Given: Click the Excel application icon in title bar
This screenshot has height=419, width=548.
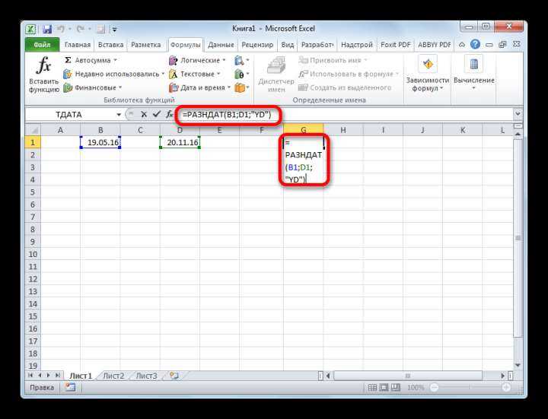Looking at the screenshot, I should click(x=30, y=29).
